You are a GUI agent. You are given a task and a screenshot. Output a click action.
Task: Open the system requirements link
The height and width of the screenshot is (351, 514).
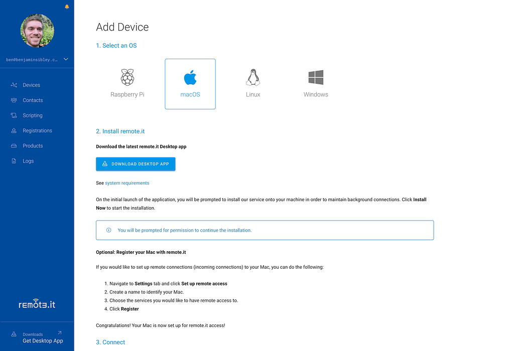(127, 183)
